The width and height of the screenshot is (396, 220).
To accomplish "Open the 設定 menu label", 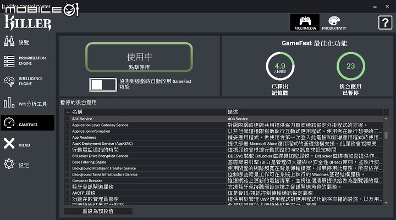I will pyautogui.click(x=24, y=165).
